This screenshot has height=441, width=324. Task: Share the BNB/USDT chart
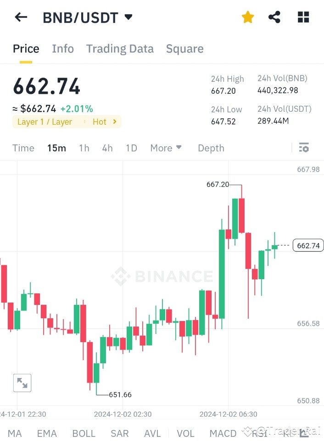274,17
